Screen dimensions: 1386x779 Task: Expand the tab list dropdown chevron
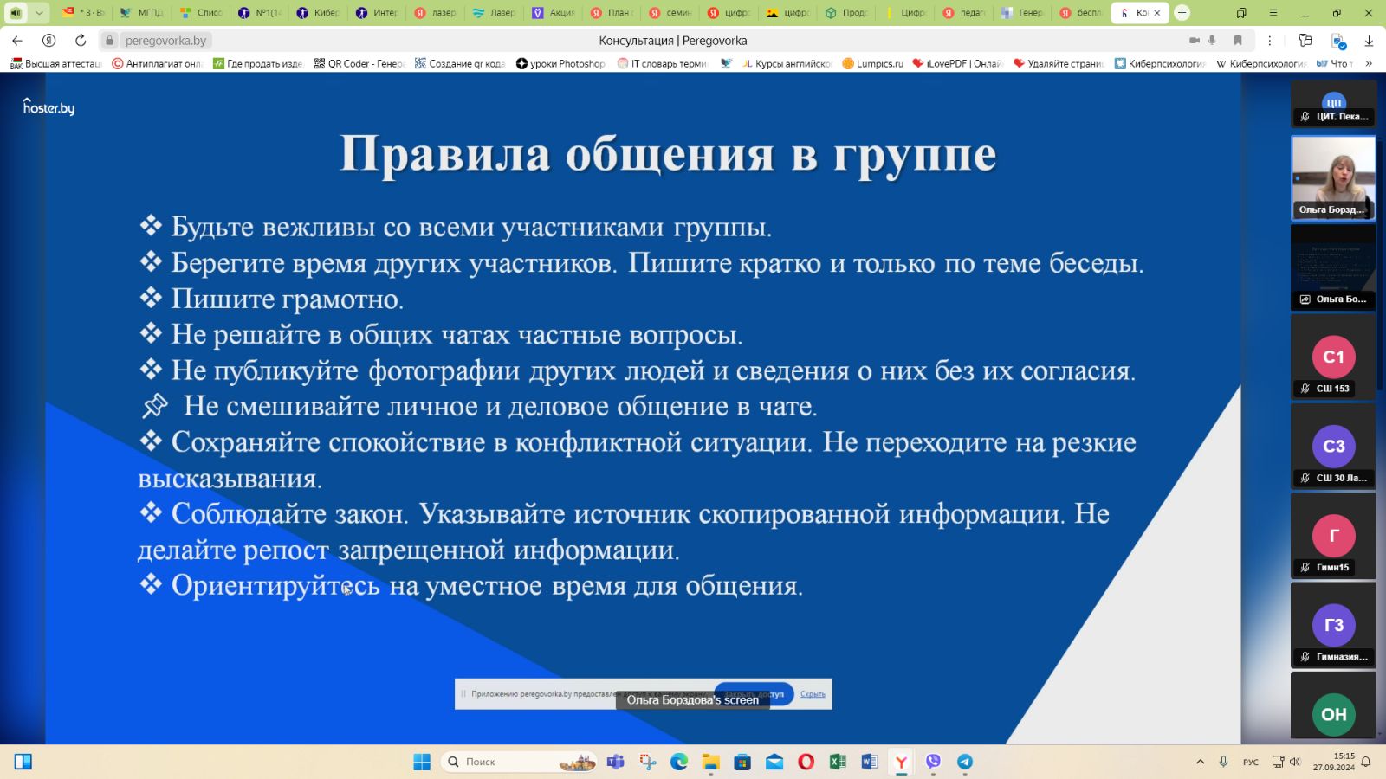pos(39,13)
